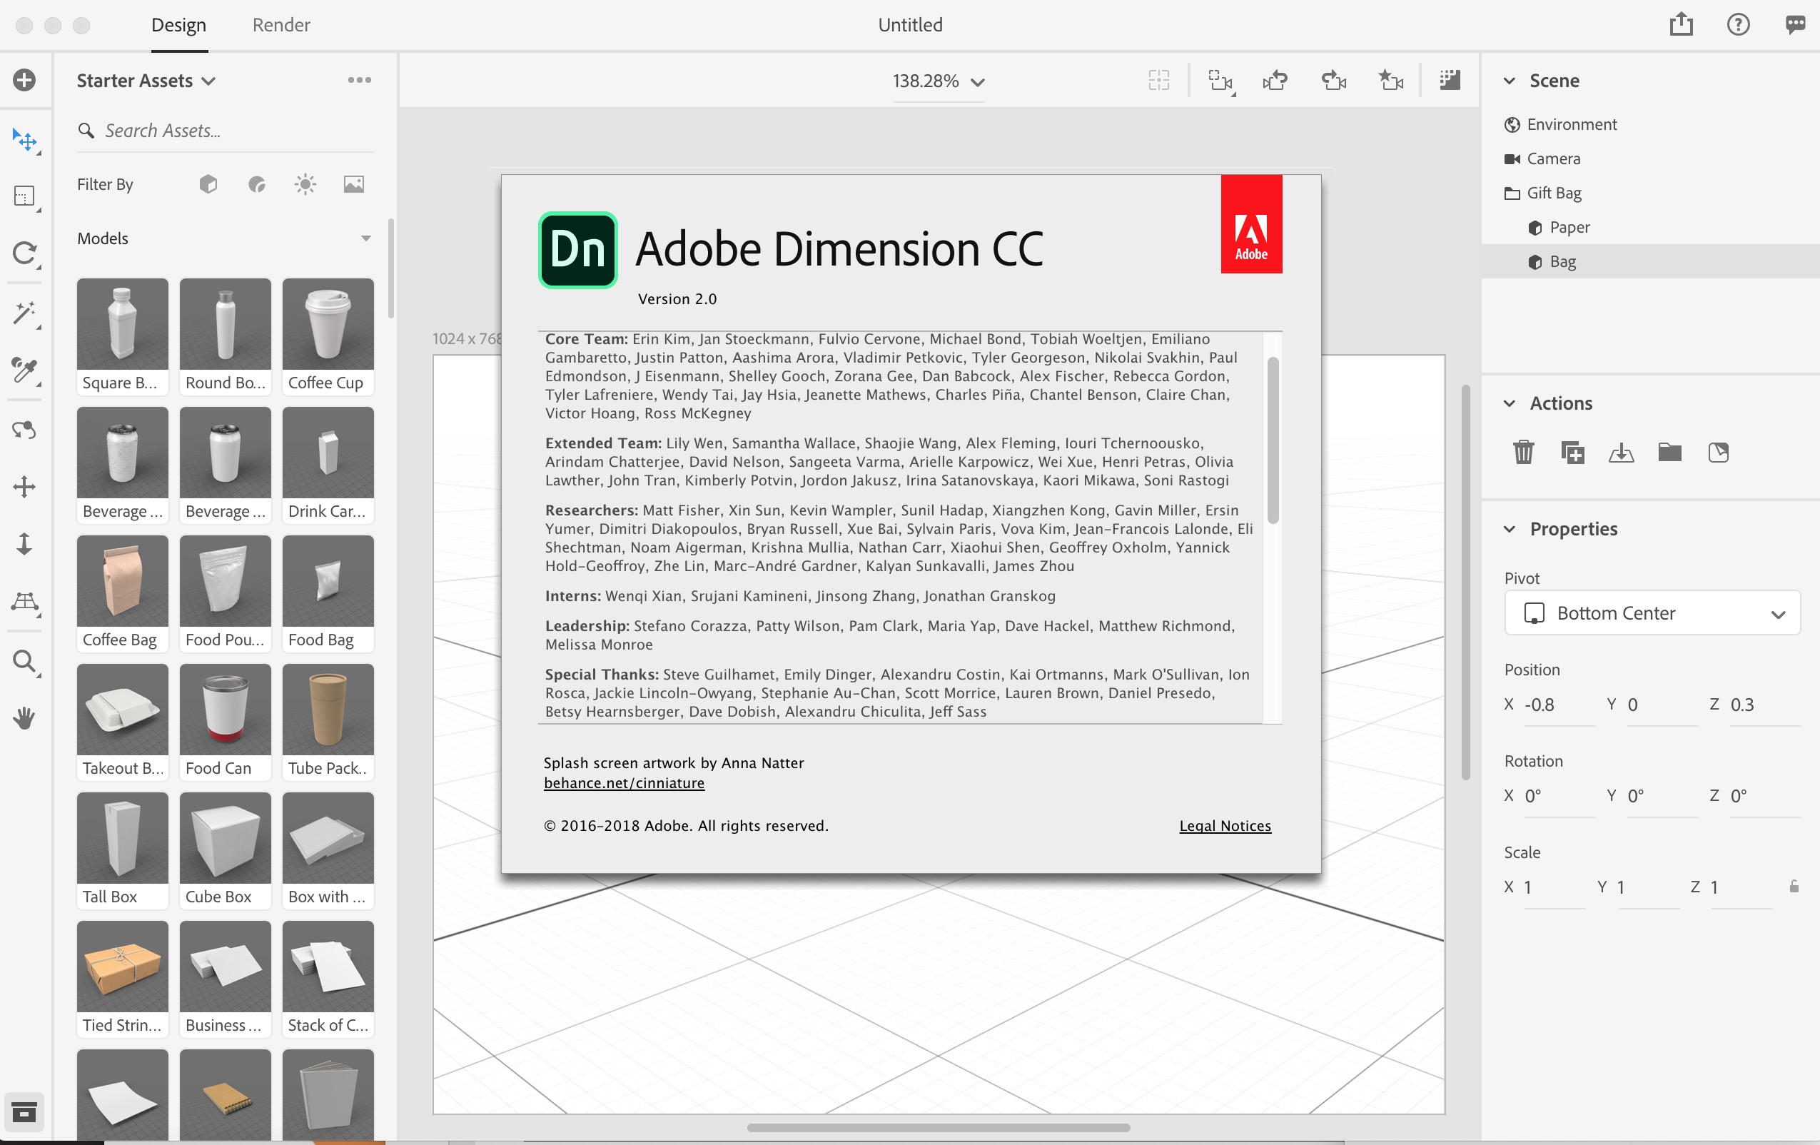Click the Magic Wand selection tool
Image resolution: width=1820 pixels, height=1145 pixels.
24,313
